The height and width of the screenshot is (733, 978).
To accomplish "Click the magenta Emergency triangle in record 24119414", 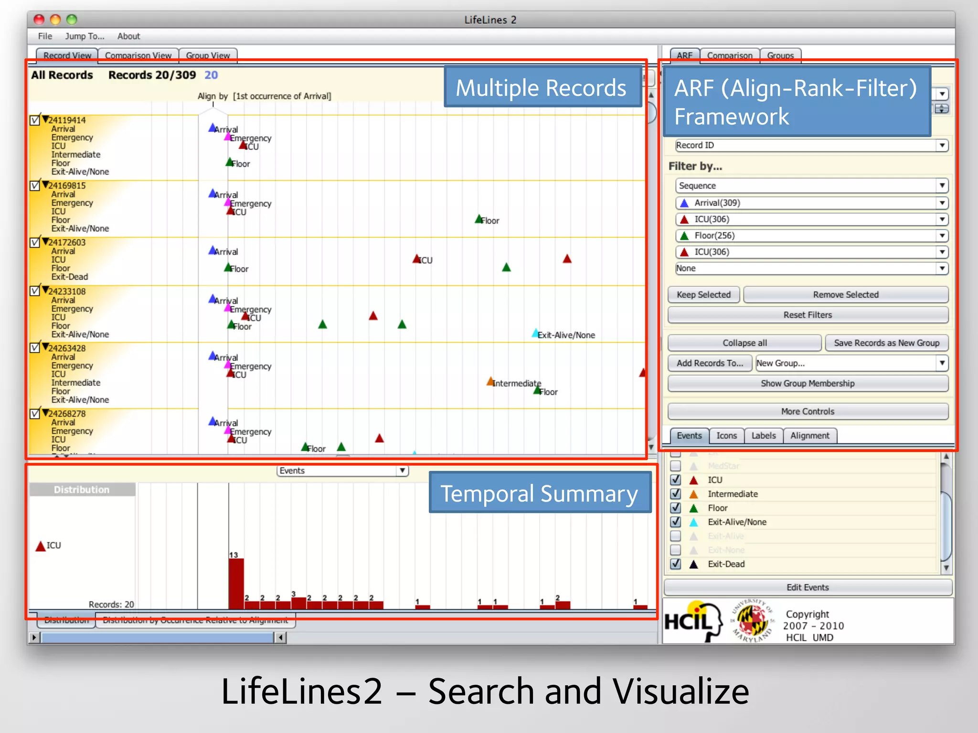I will [228, 136].
